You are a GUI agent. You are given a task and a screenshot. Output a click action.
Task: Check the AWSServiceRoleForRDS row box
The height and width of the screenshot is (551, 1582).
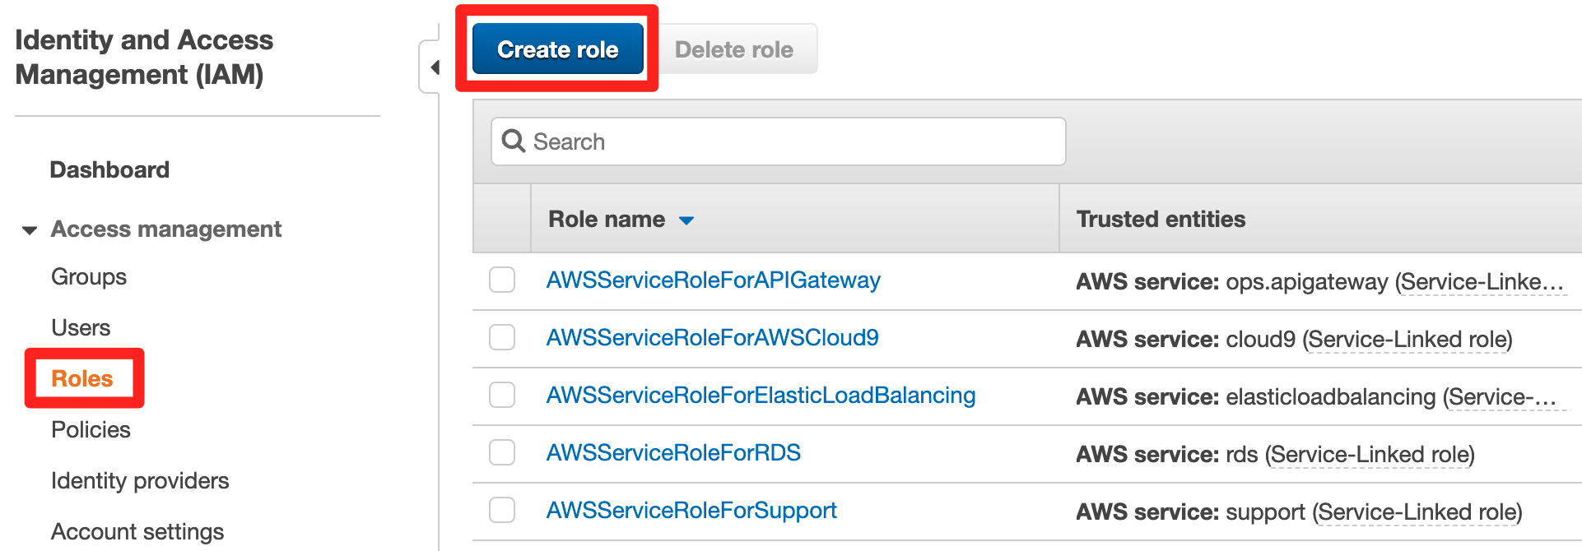point(502,452)
